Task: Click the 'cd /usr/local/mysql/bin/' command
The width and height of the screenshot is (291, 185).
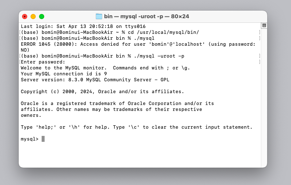Action: point(163,32)
